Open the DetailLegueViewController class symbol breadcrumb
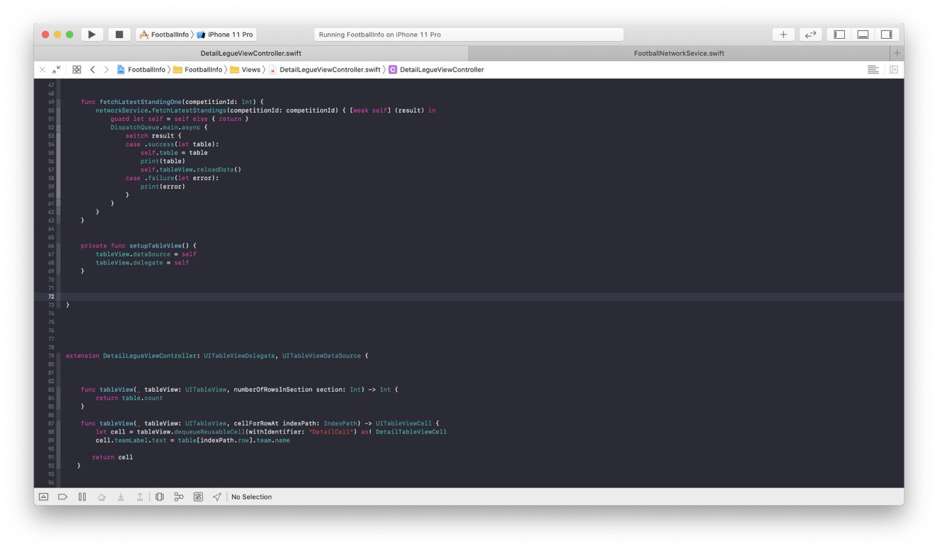The width and height of the screenshot is (938, 550). pos(436,70)
